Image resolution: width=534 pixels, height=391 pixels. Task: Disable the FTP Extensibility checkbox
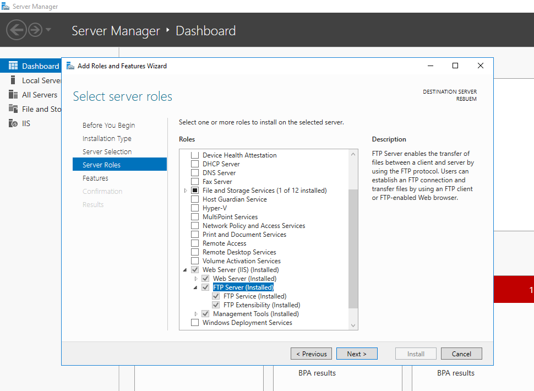[216, 305]
